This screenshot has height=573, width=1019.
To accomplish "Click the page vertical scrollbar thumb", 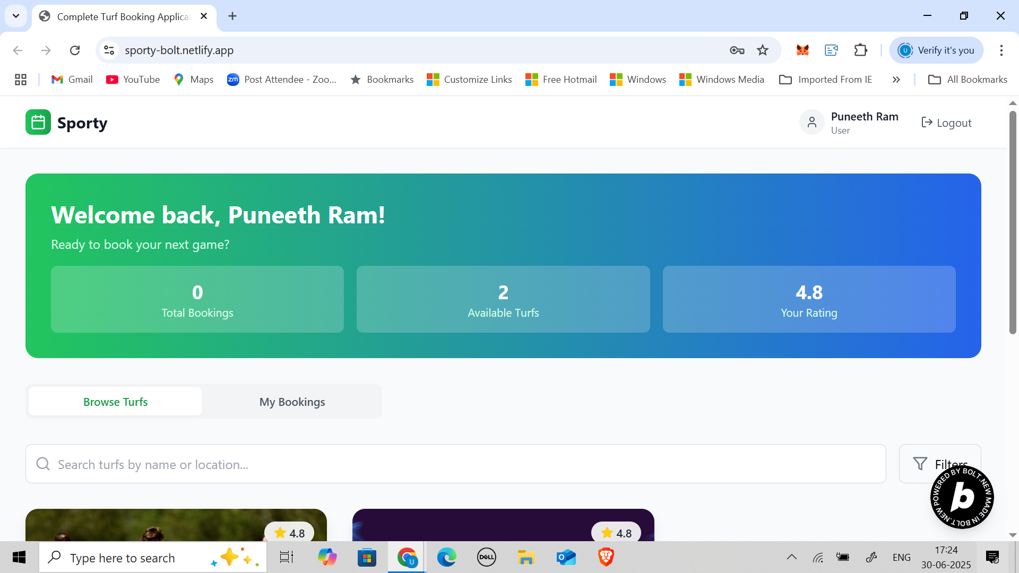I will click(1013, 223).
